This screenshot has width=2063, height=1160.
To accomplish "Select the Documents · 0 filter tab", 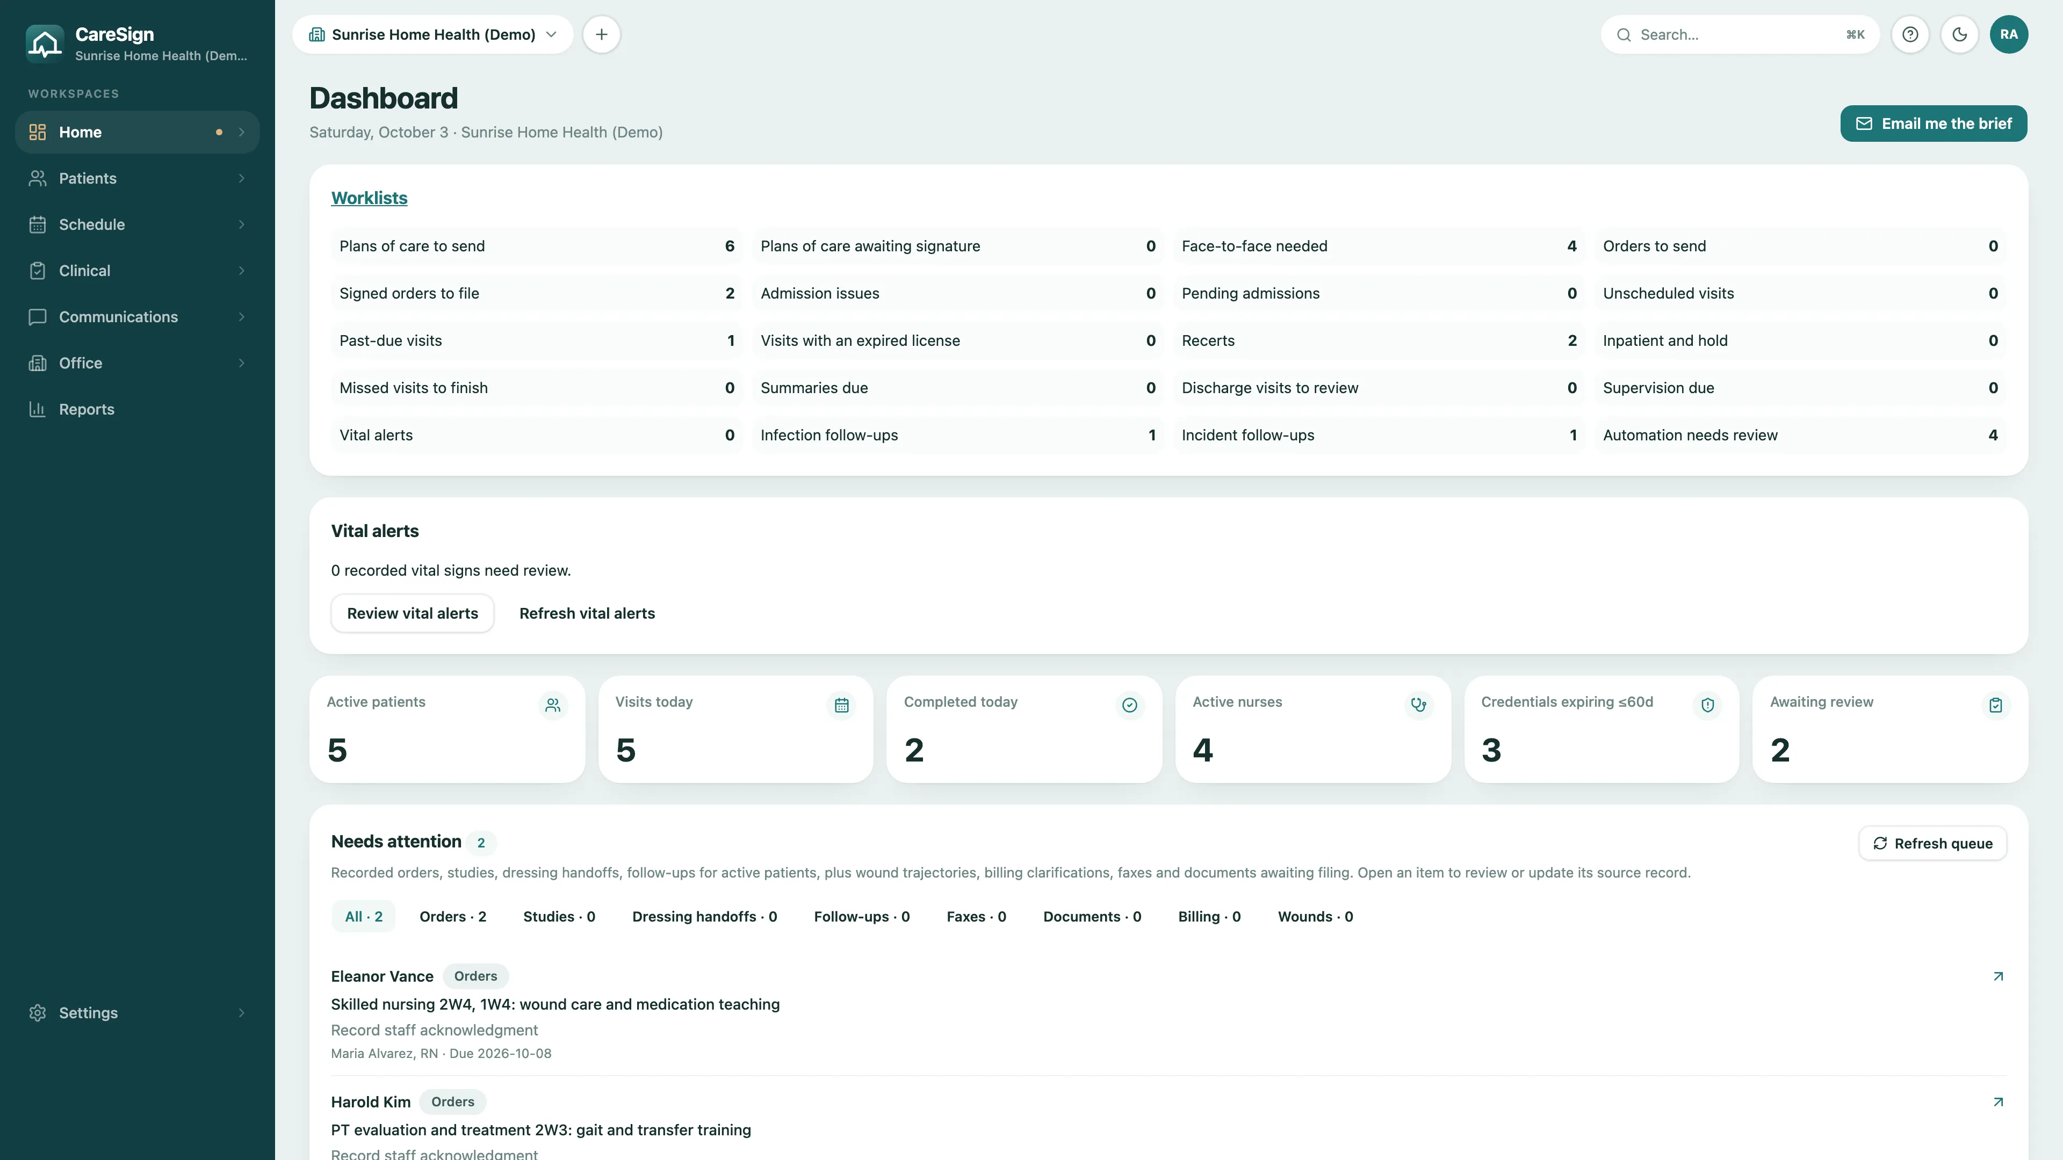I will pyautogui.click(x=1092, y=917).
